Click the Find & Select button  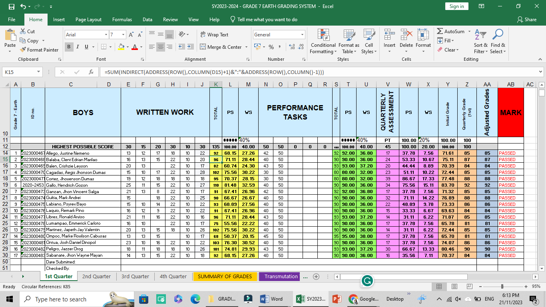(x=498, y=41)
